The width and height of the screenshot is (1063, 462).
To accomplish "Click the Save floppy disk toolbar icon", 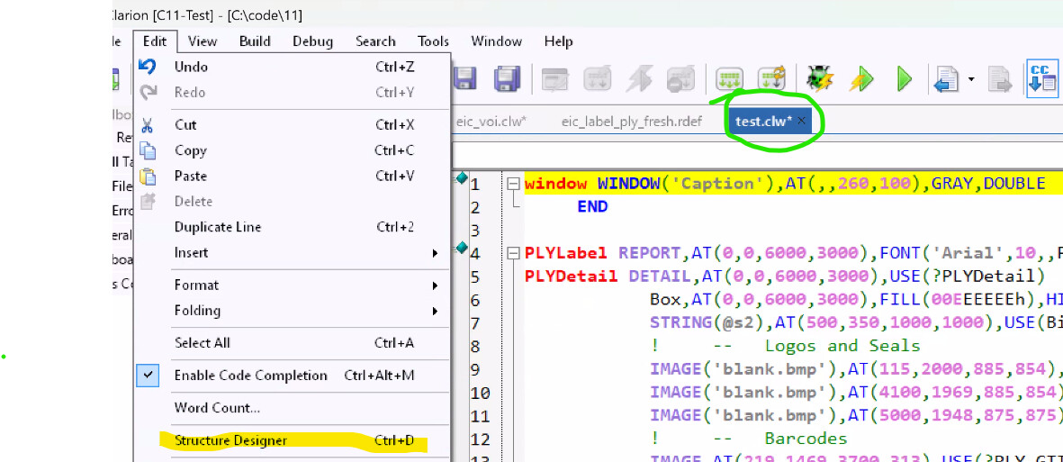I will pos(464,79).
